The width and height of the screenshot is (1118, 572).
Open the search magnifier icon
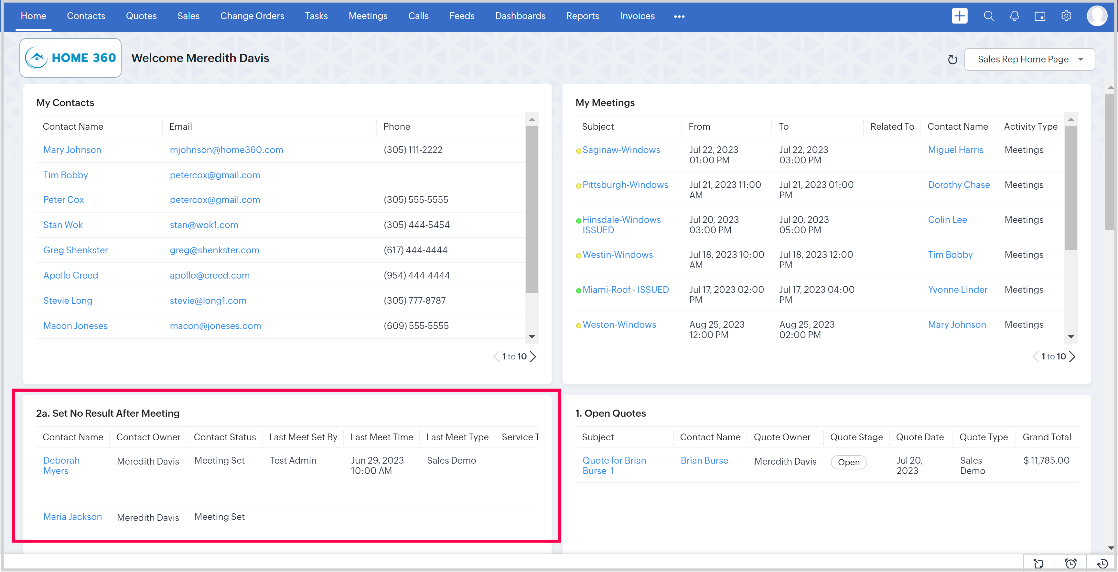(x=989, y=16)
